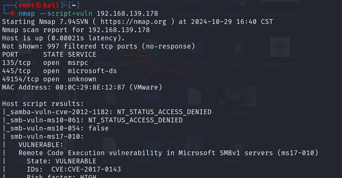This screenshot has width=342, height=178.
Task: Select the 9.py Python file icon
Action: coord(237,52)
